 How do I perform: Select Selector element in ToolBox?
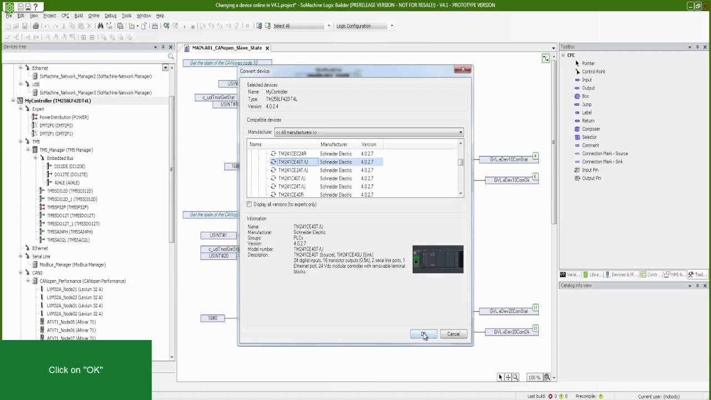[x=589, y=137]
